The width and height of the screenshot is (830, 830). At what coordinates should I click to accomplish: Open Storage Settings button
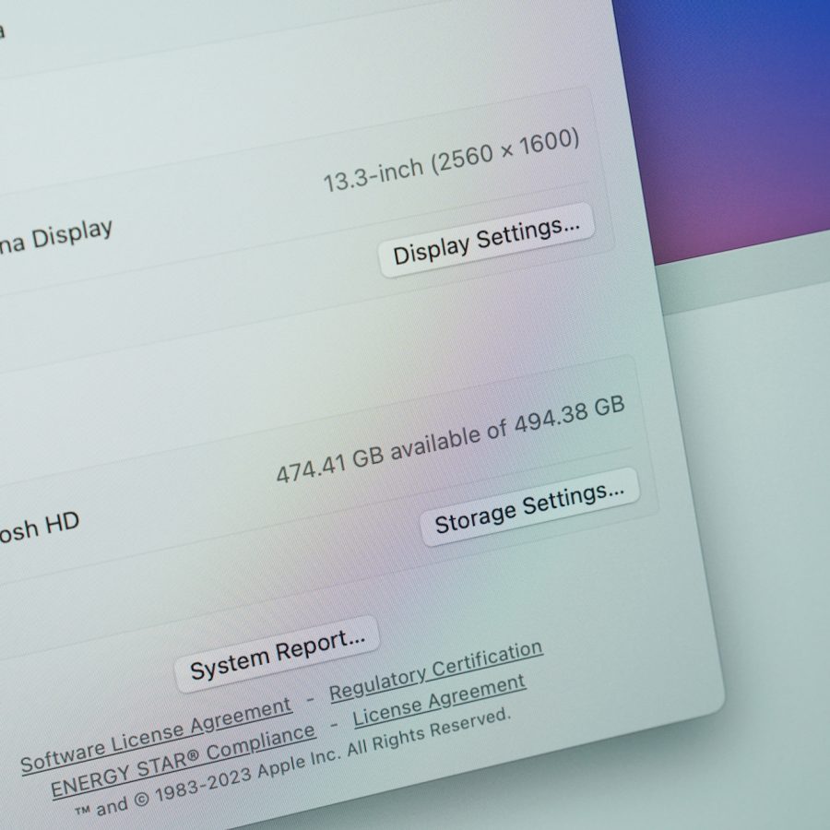(529, 506)
